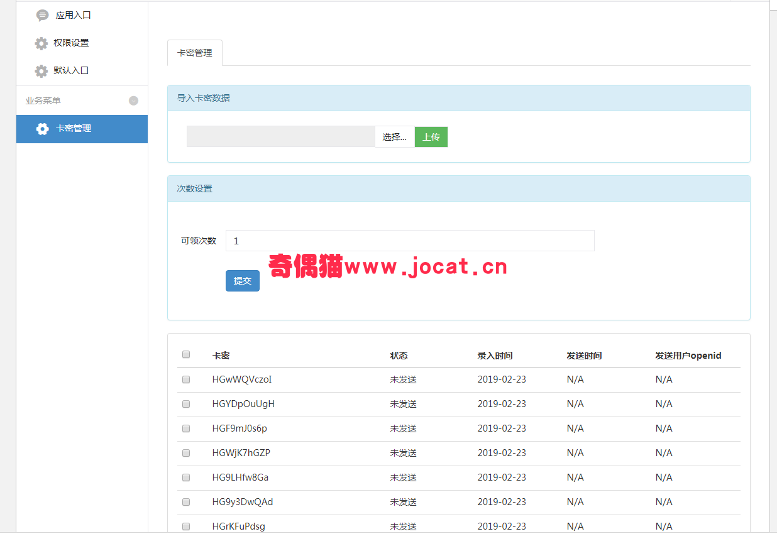Click 2019-02-23 date in HGYDpOuUgH row
Image resolution: width=777 pixels, height=534 pixels.
(502, 404)
